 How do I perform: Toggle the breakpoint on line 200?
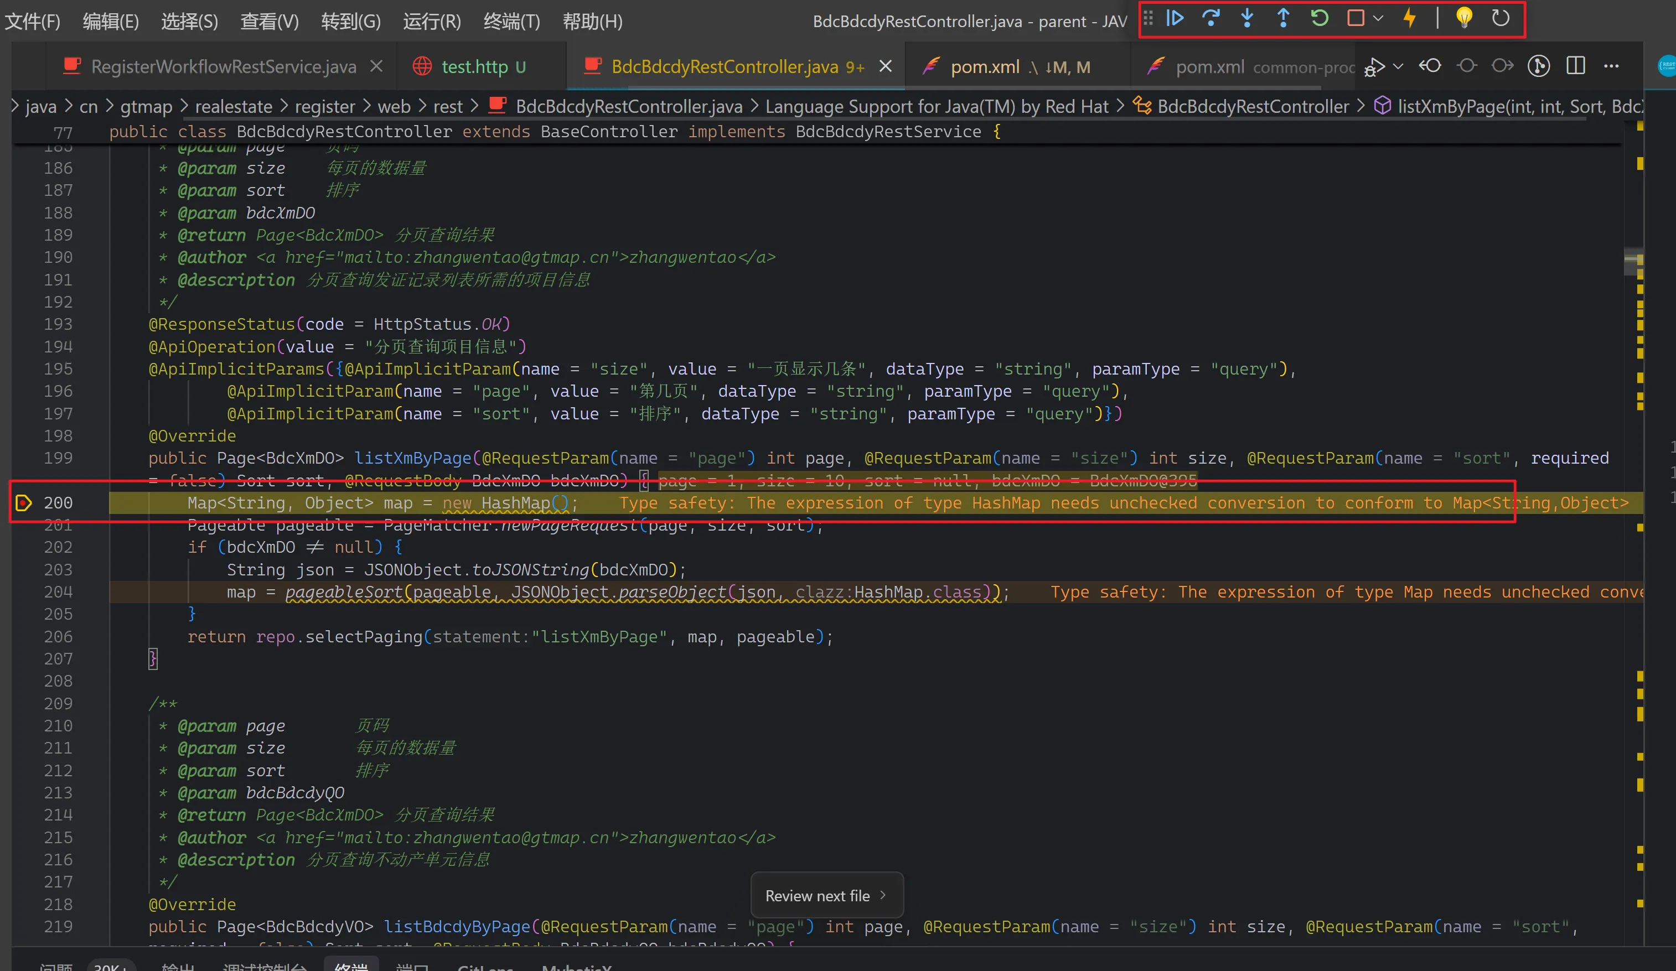[x=23, y=503]
